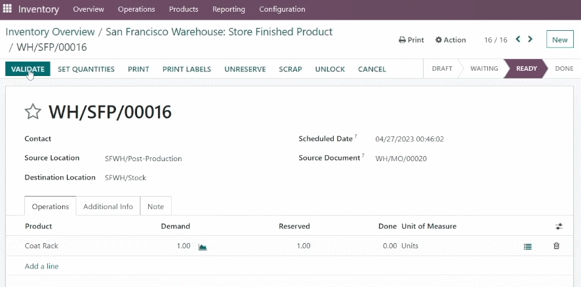Open the Print dropdown in the header
This screenshot has width=581, height=287.
pos(411,39)
